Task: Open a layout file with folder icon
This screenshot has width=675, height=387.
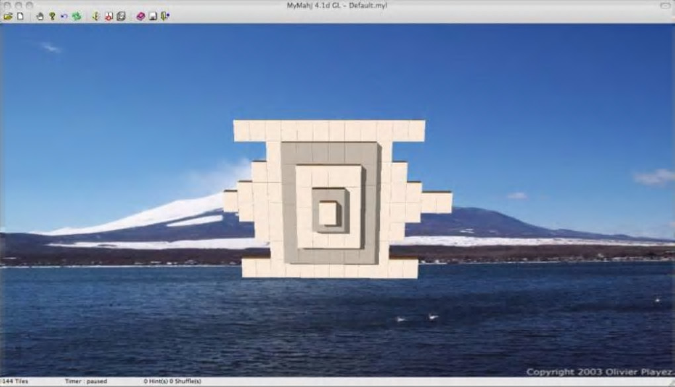Action: 8,17
